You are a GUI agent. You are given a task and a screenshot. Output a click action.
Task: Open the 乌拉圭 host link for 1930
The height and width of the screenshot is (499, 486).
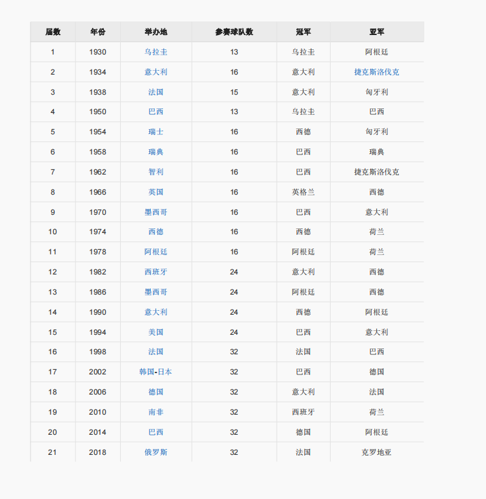tap(156, 52)
